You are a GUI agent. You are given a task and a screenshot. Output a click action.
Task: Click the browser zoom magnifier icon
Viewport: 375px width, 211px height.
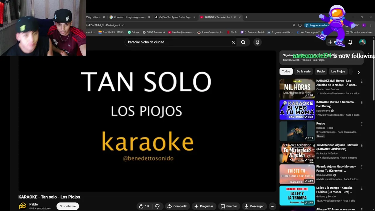294,25
